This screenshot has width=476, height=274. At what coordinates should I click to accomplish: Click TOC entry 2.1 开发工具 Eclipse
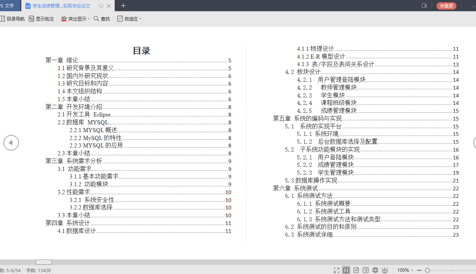pyautogui.click(x=144, y=115)
